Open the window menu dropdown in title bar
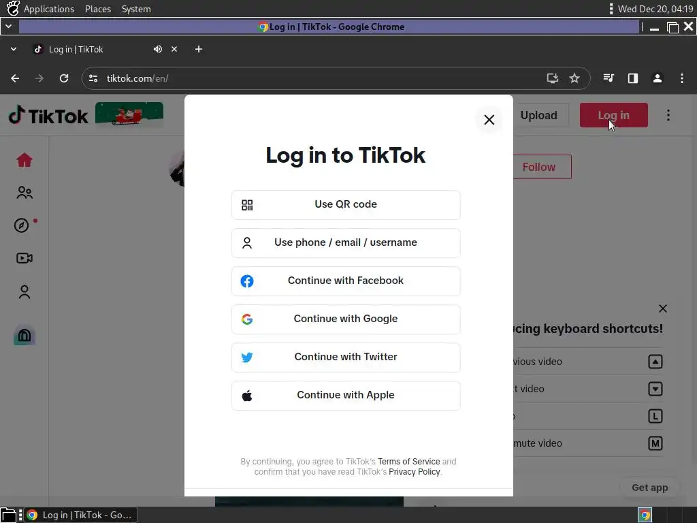The image size is (697, 523). point(8,27)
